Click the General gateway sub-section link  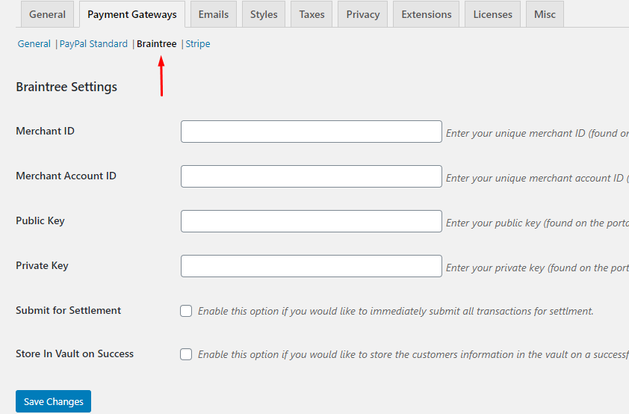click(x=34, y=44)
